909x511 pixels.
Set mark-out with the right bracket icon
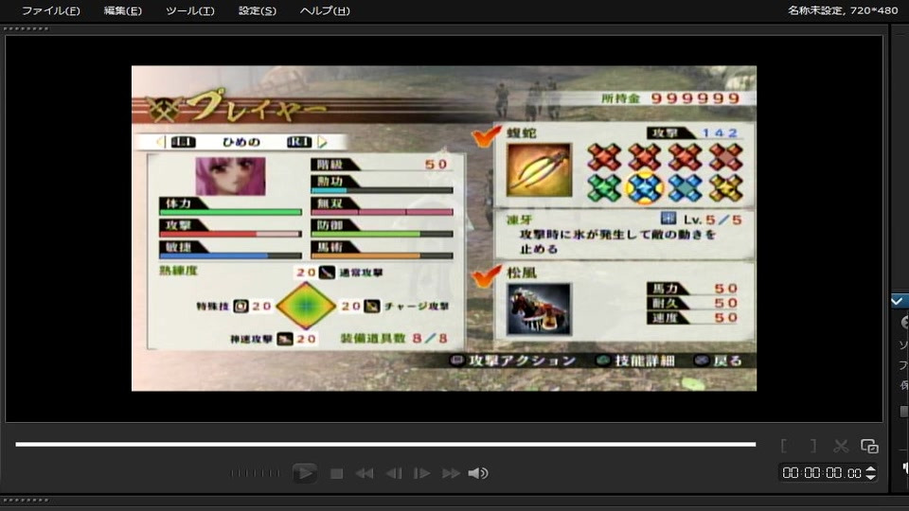(x=813, y=446)
